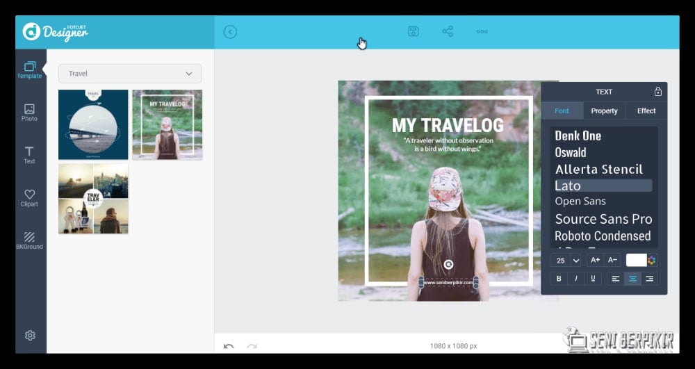
Task: Open the color palette picker icon
Action: (652, 261)
